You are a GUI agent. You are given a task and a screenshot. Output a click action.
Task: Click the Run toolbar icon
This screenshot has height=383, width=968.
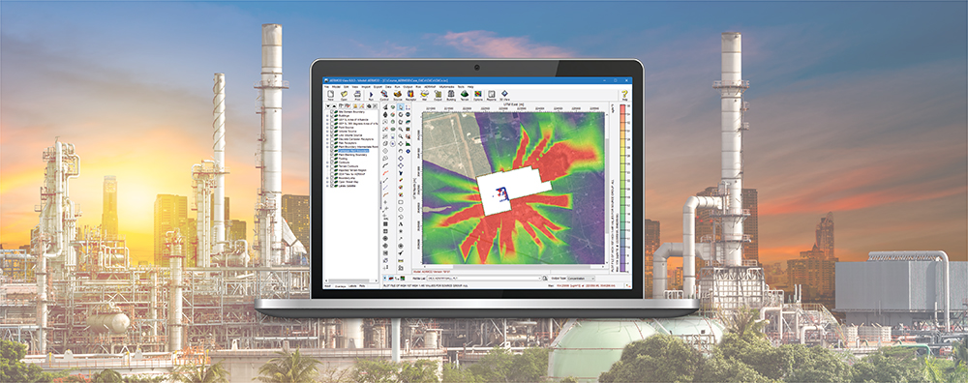click(371, 96)
